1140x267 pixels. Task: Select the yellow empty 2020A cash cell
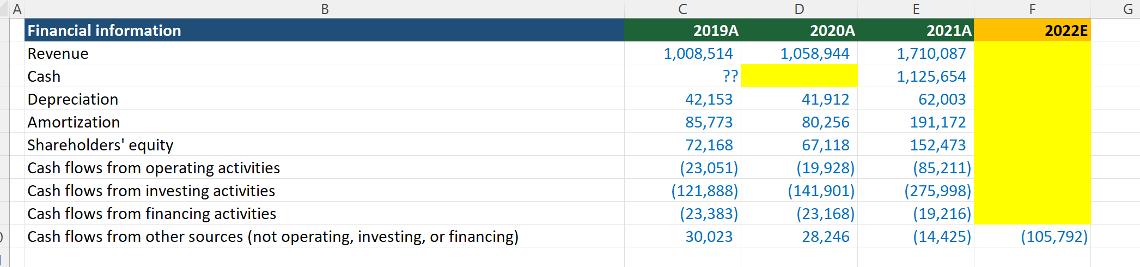pyautogui.click(x=799, y=76)
